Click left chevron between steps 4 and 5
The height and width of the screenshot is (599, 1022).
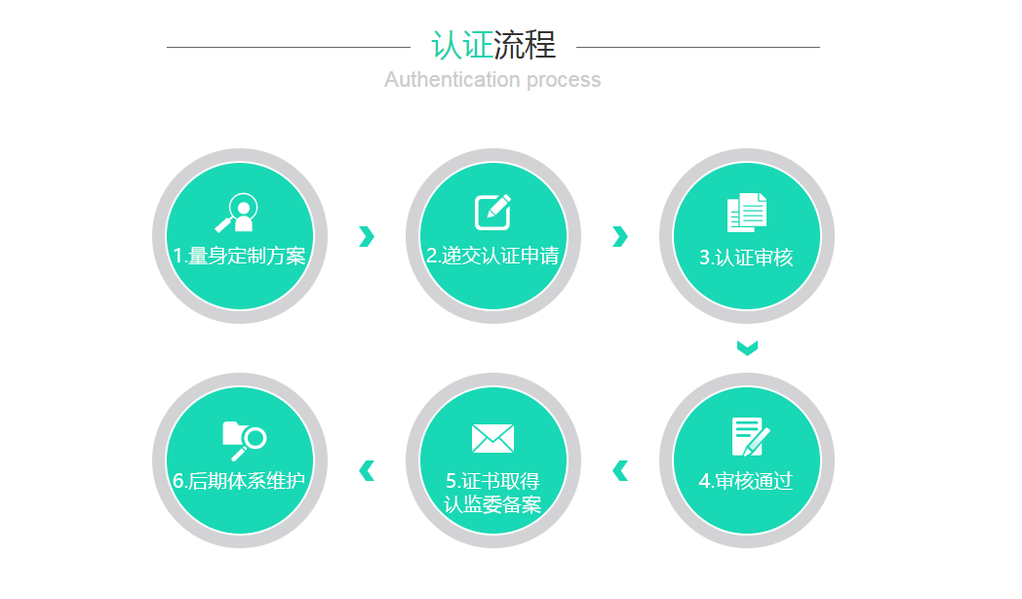pos(620,470)
